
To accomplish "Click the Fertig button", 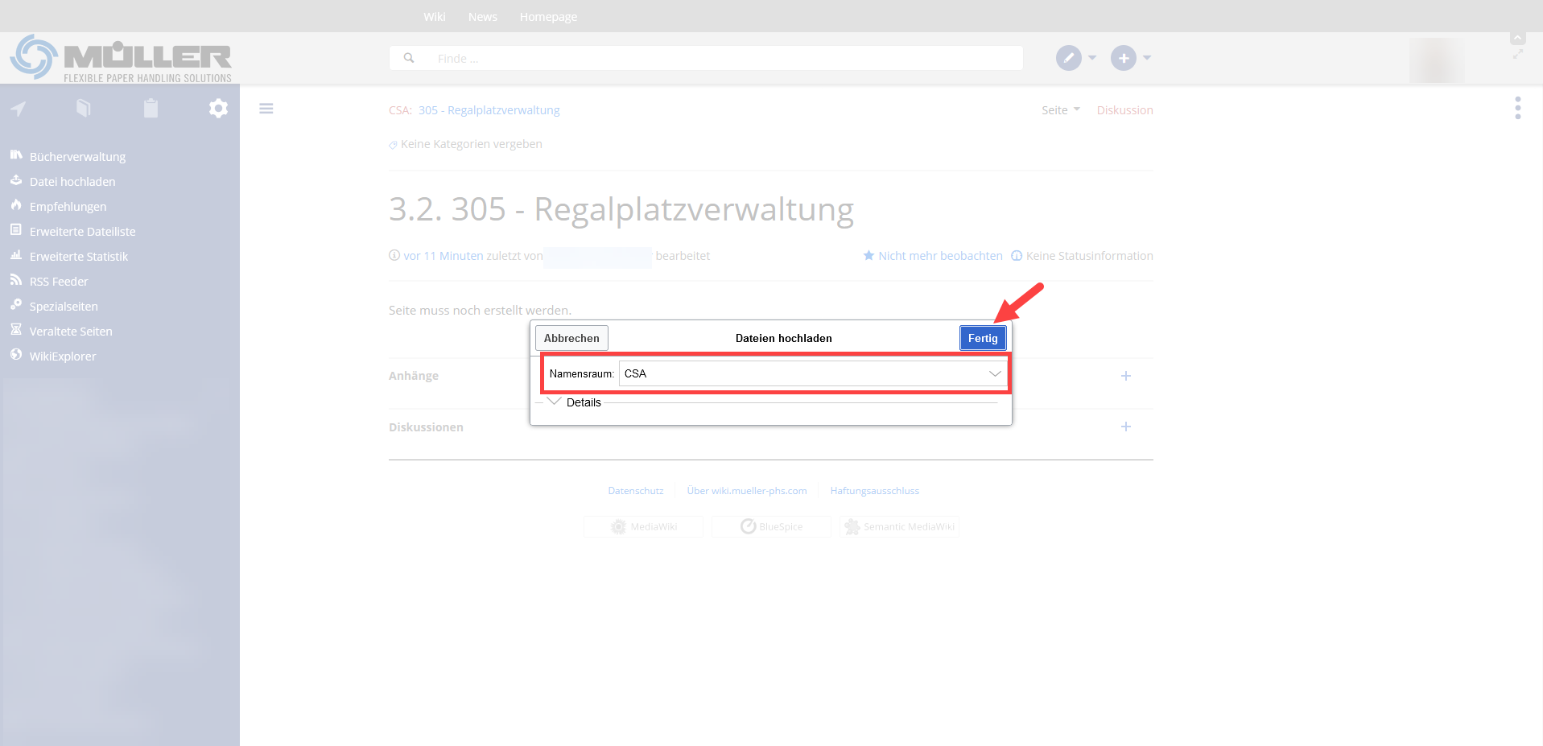I will coord(982,338).
